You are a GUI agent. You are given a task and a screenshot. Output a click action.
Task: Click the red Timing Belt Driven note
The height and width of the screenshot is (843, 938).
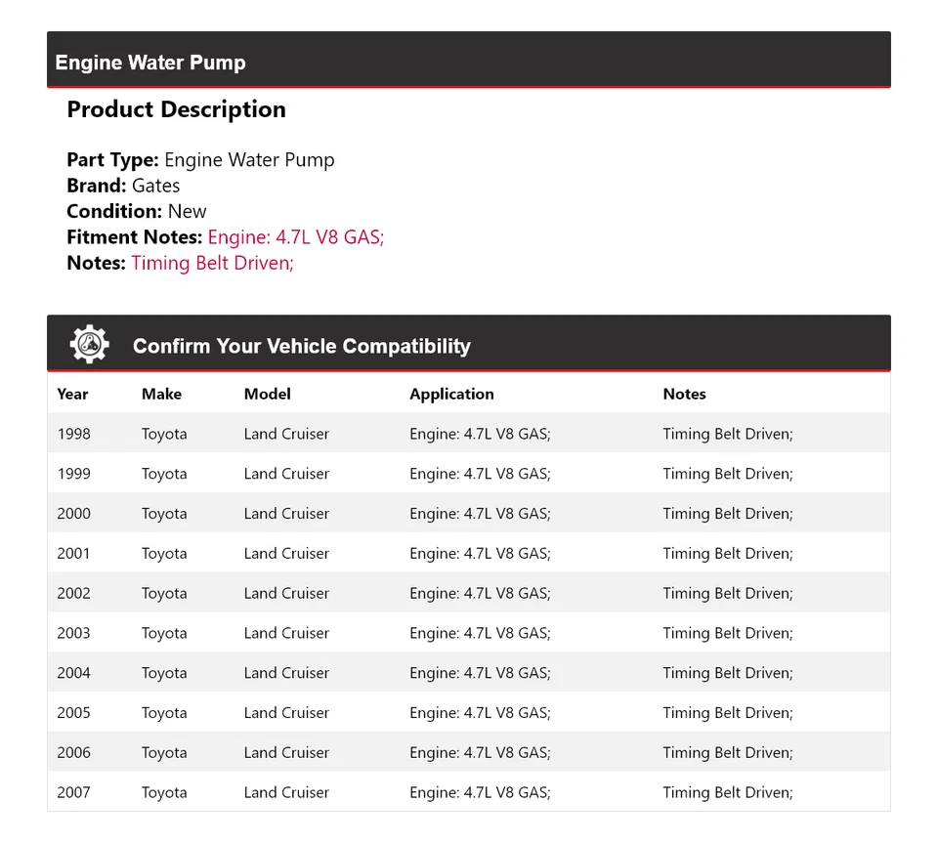[212, 262]
